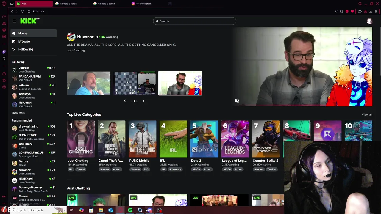Open the Kick hamburger sidebar menu
The height and width of the screenshot is (214, 381).
pyautogui.click(x=14, y=21)
